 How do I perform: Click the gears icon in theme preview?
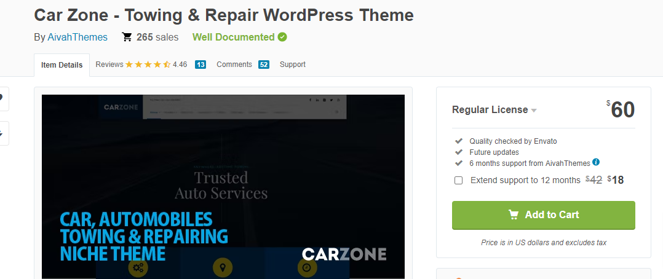point(138,267)
